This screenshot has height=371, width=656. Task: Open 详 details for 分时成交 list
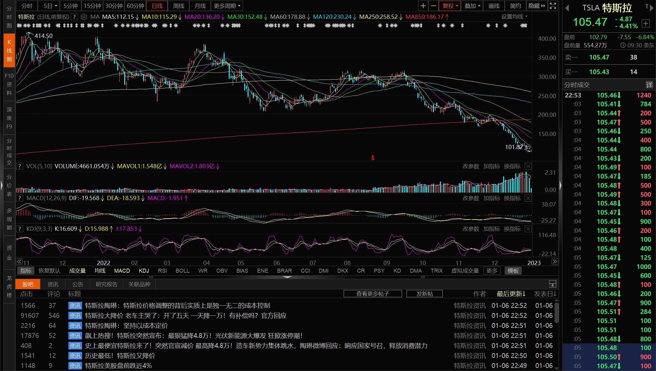point(649,85)
